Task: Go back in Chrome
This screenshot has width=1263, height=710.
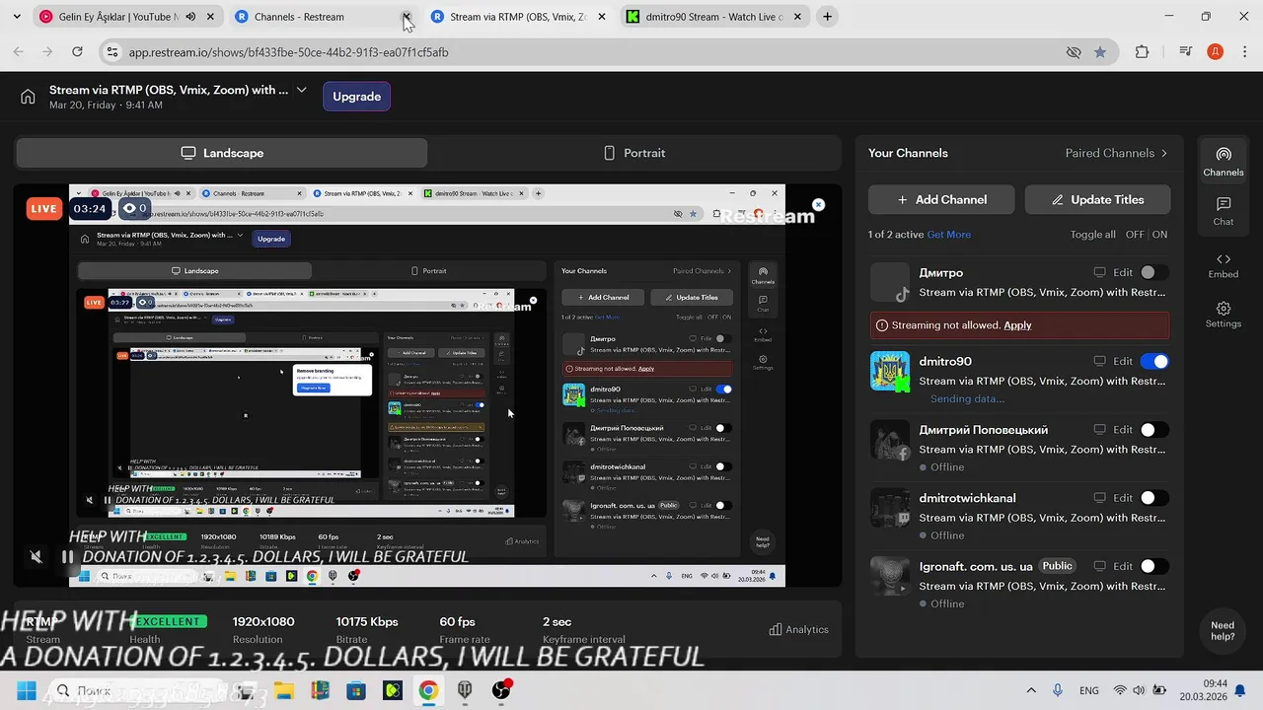Action: click(19, 52)
